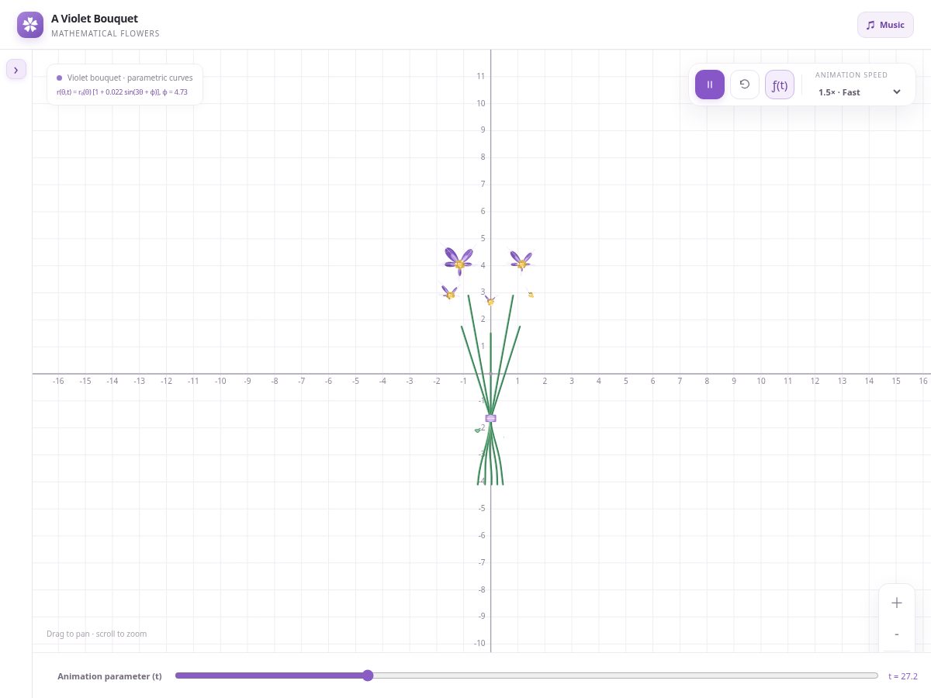The width and height of the screenshot is (931, 698).
Task: Click the zoom out minus button
Action: pyautogui.click(x=897, y=634)
